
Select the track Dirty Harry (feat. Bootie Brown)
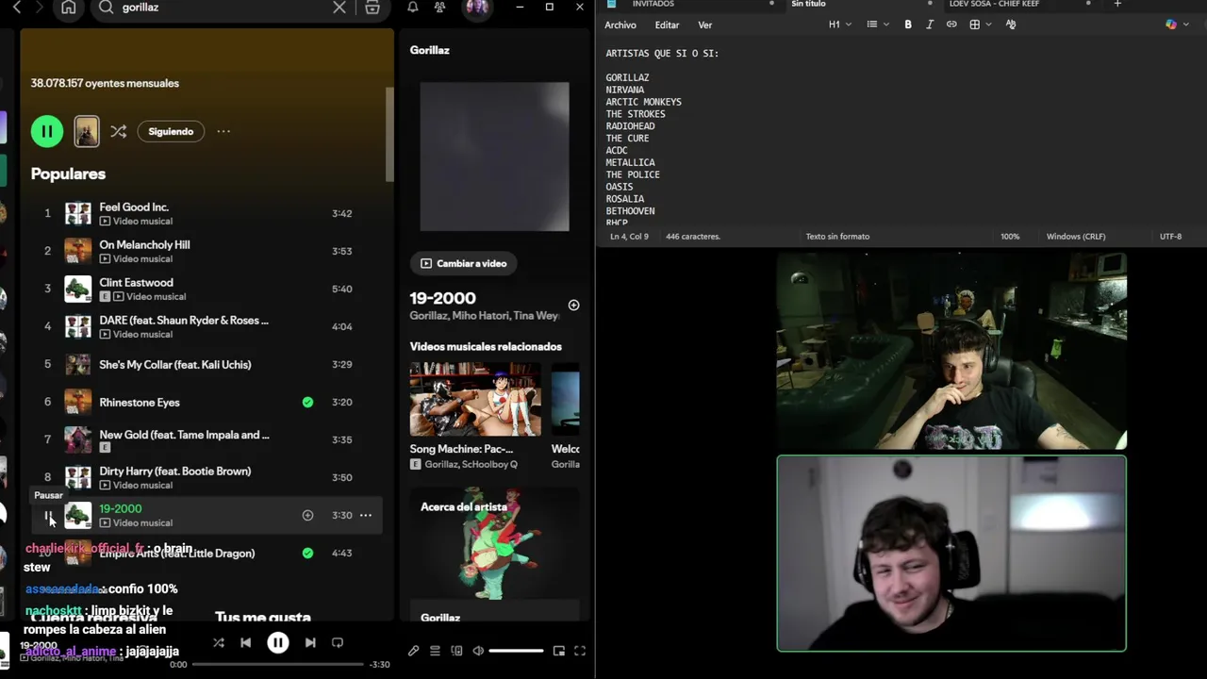[205, 477]
